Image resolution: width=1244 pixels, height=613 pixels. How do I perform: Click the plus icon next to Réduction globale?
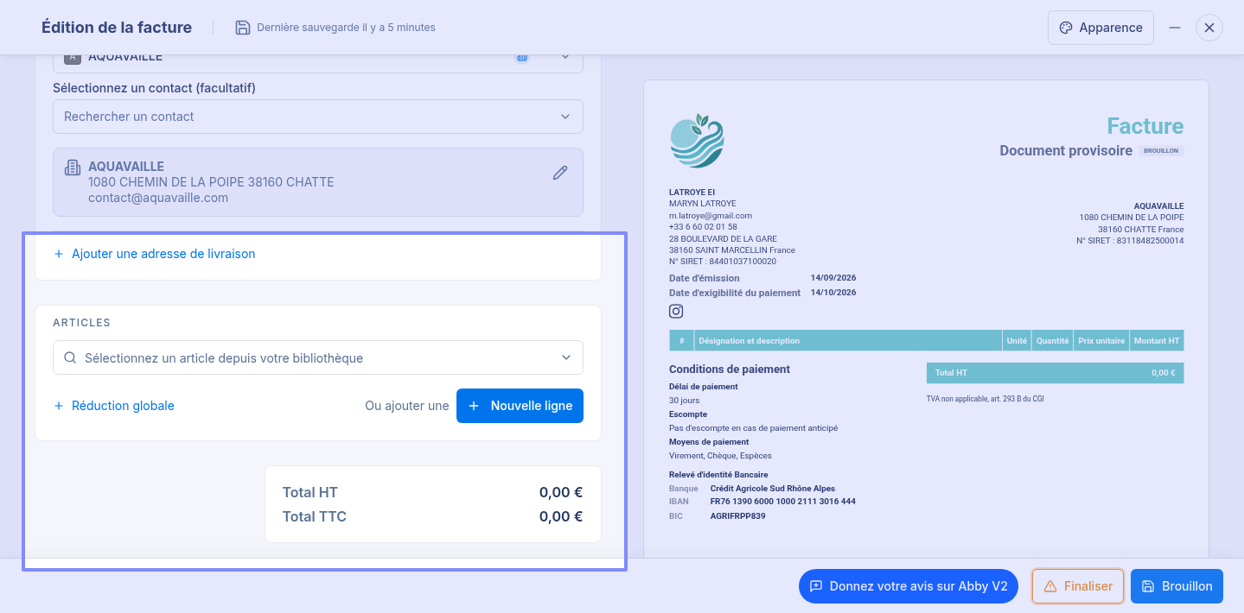[59, 406]
